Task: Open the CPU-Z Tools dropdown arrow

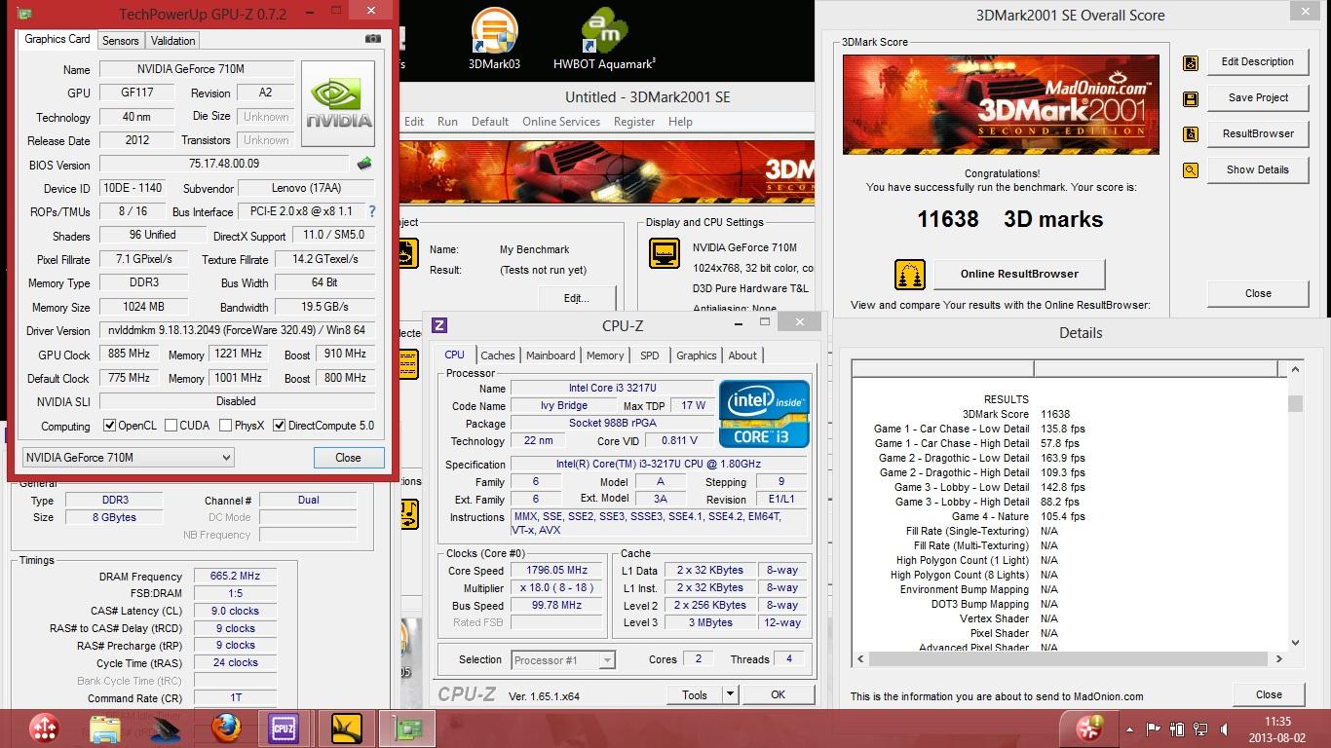Action: pyautogui.click(x=730, y=694)
